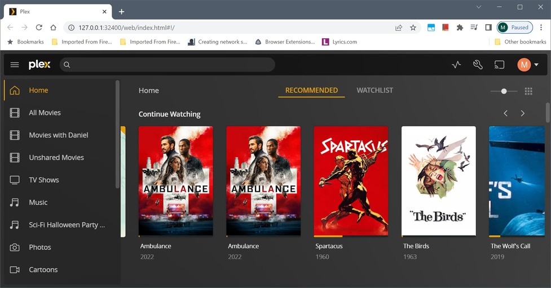551x288 pixels.
Task: Expand the account dropdown arrow
Action: point(536,65)
